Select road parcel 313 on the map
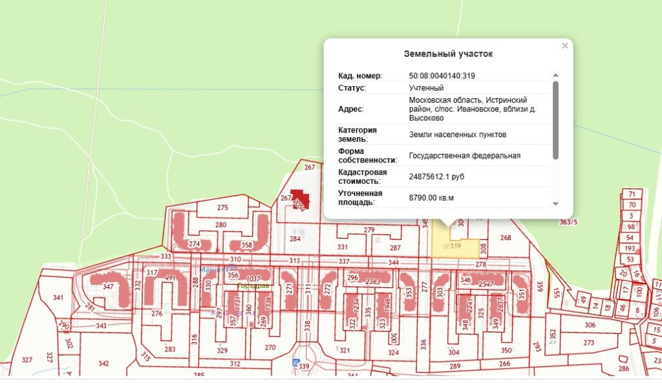The width and height of the screenshot is (662, 383). [x=295, y=261]
